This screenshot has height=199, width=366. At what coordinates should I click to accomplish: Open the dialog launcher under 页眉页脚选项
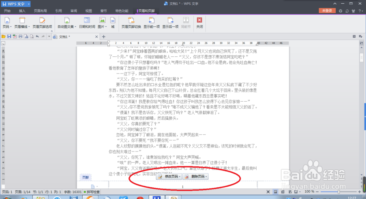[x=52, y=31]
